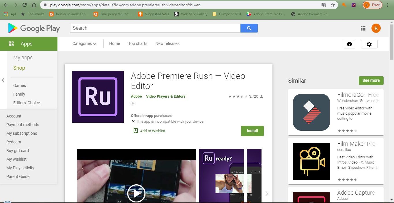Expand the Categories dropdown
This screenshot has width=394, height=203.
pyautogui.click(x=84, y=44)
